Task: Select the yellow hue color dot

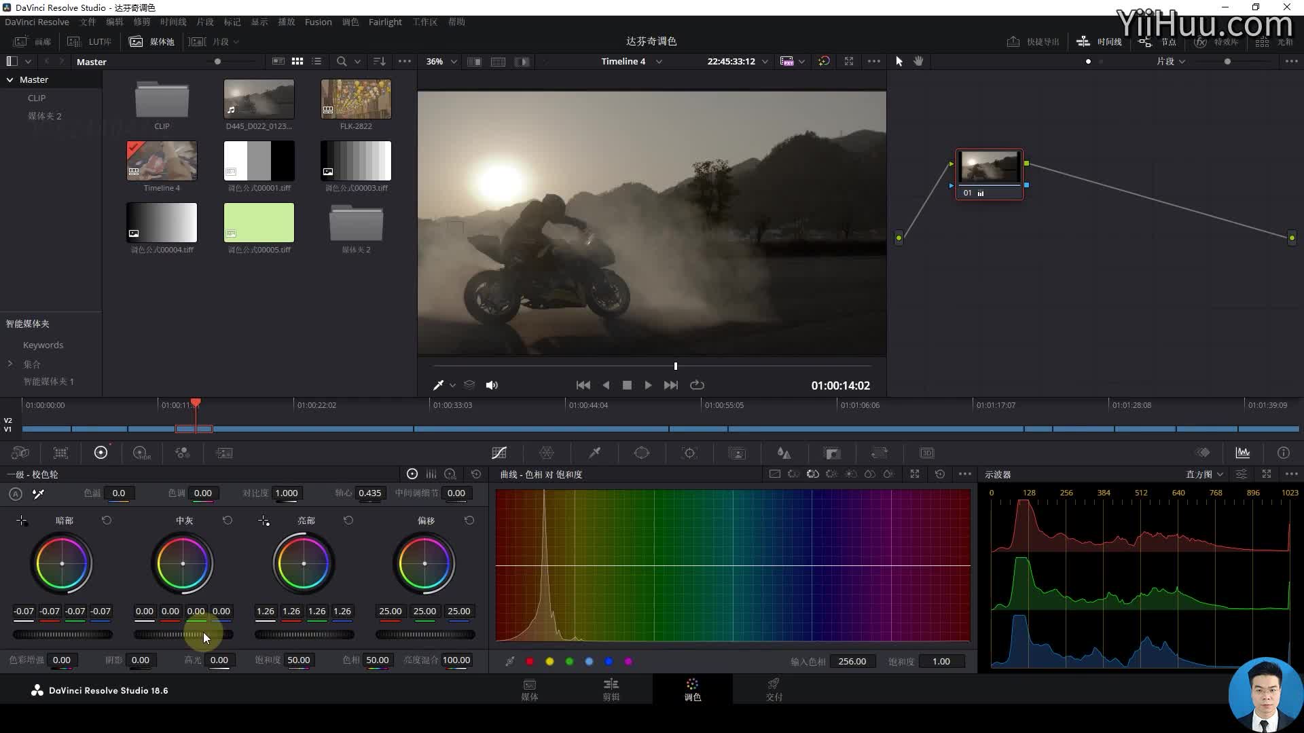Action: (549, 661)
